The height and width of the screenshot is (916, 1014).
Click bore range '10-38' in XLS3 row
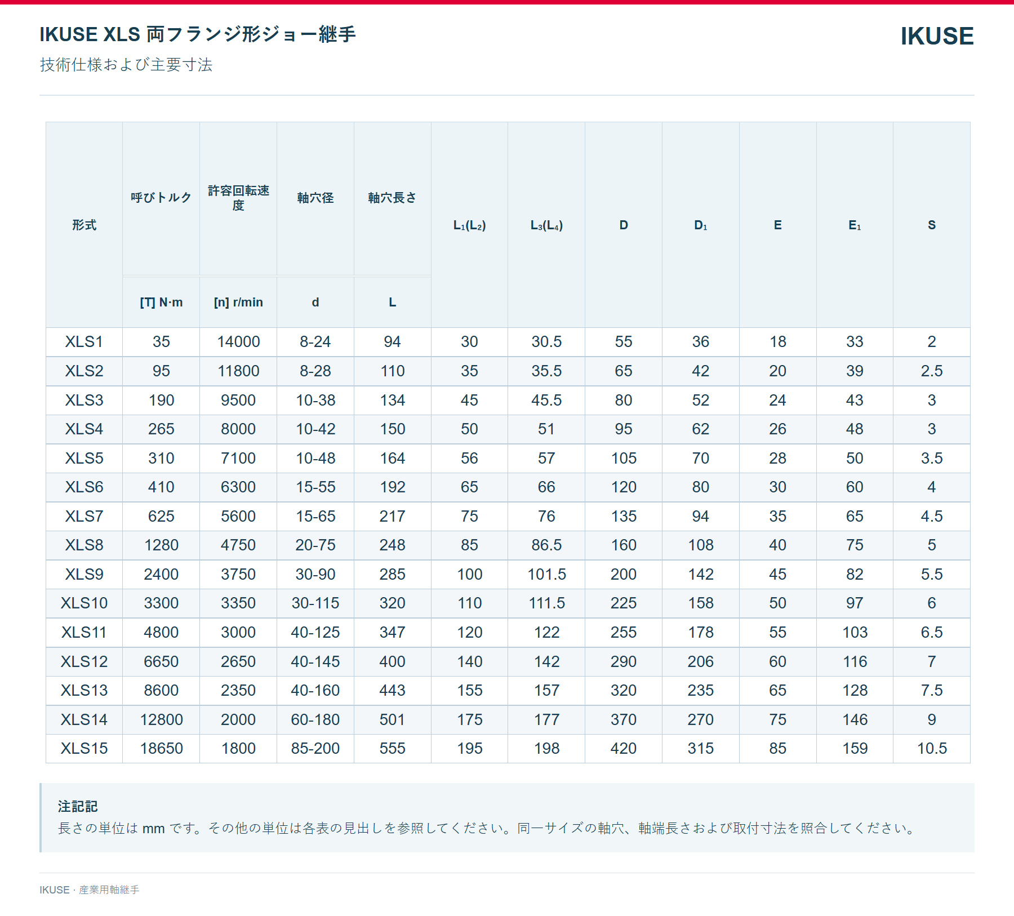click(315, 400)
